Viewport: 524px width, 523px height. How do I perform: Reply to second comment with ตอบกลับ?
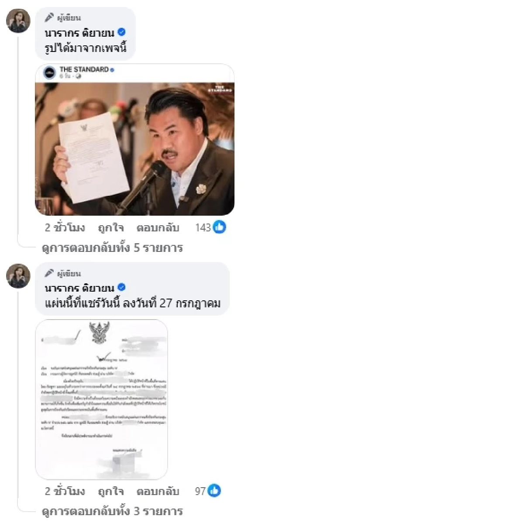click(x=158, y=491)
